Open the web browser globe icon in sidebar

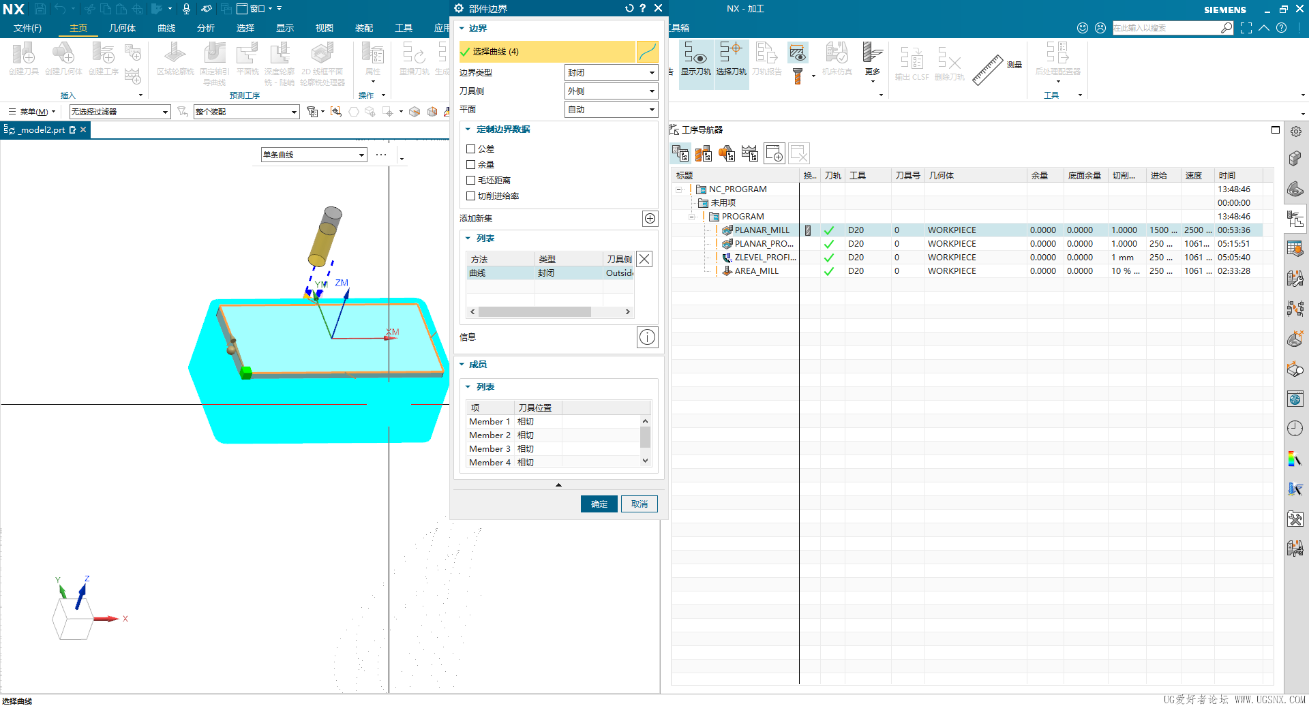pyautogui.click(x=1295, y=399)
